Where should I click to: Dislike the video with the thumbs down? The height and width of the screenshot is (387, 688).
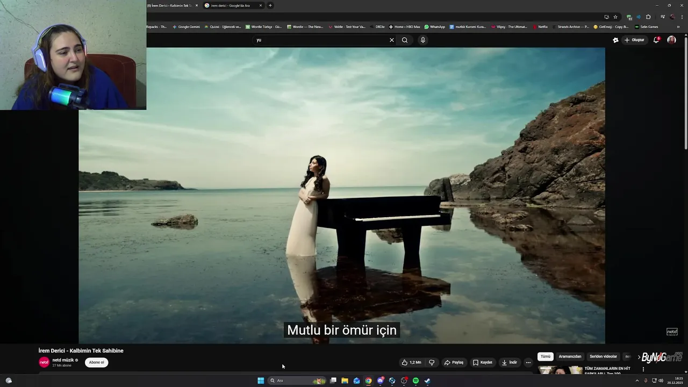point(432,362)
